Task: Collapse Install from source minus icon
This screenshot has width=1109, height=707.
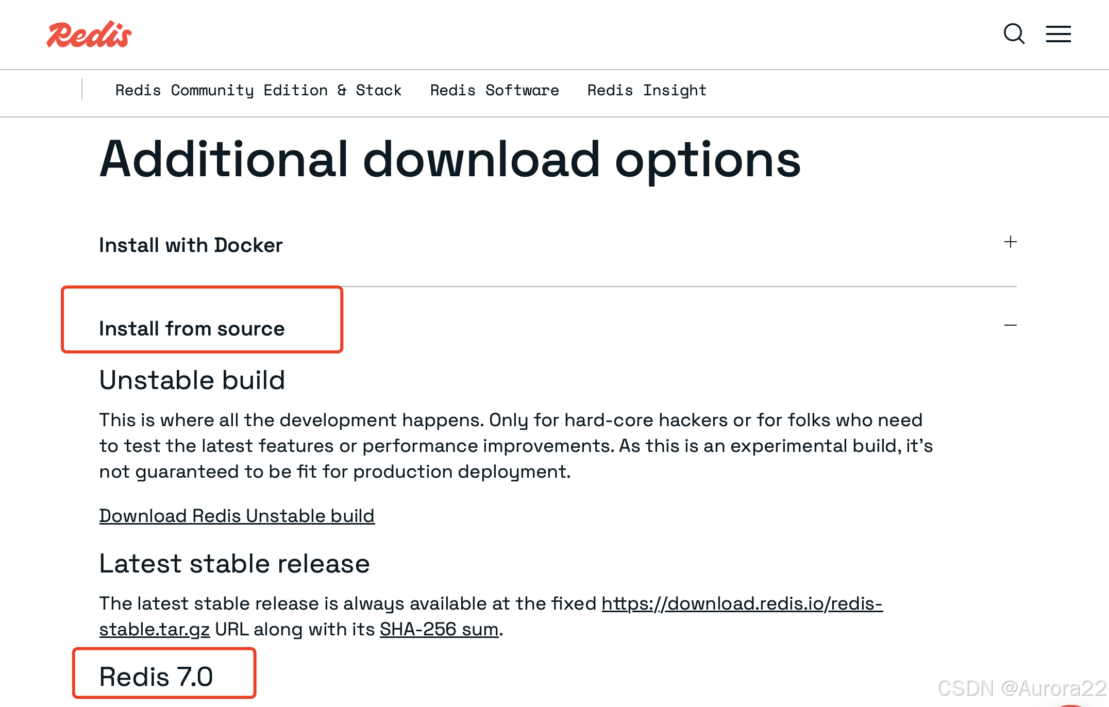Action: click(x=1010, y=325)
